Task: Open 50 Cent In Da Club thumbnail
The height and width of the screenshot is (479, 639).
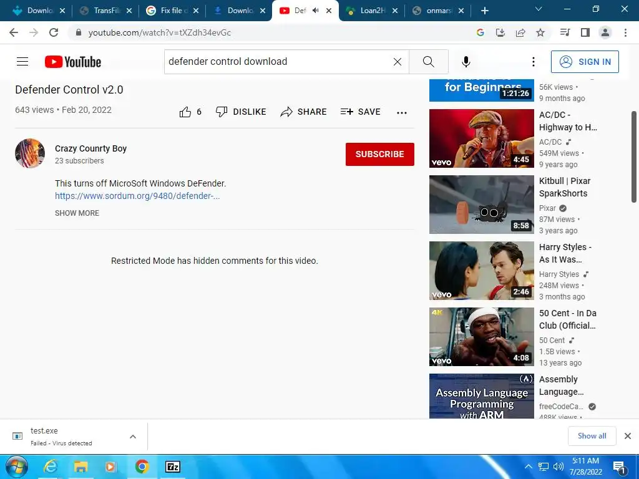Action: click(x=481, y=336)
